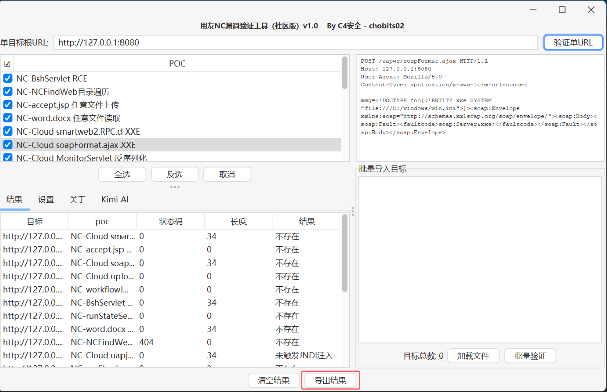Select 'NC-Cloud soap...' result row poc cell
Screen dimensions: 607x392
(102, 263)
